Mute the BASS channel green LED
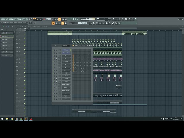 (53, 73)
